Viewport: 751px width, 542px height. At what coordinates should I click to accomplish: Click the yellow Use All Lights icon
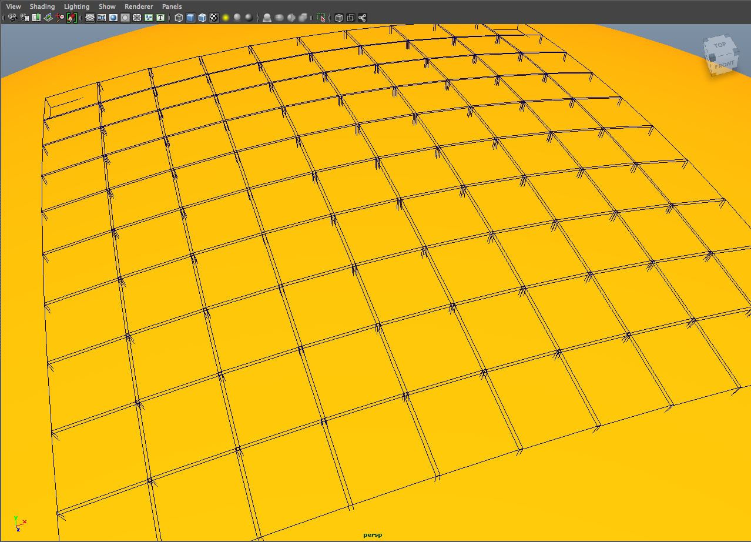click(x=226, y=18)
